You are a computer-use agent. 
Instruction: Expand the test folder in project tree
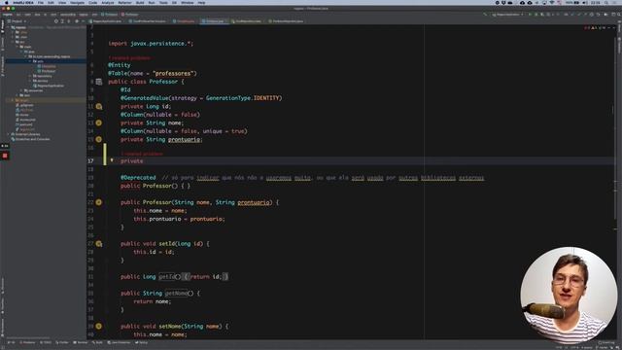point(17,95)
